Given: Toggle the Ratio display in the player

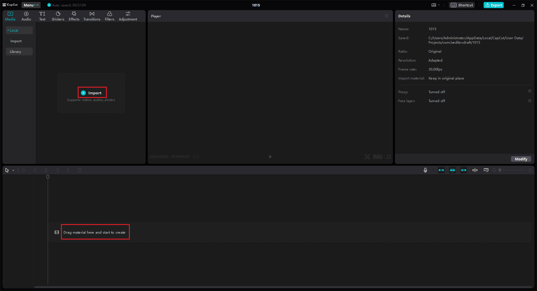Looking at the screenshot, I should click(378, 157).
